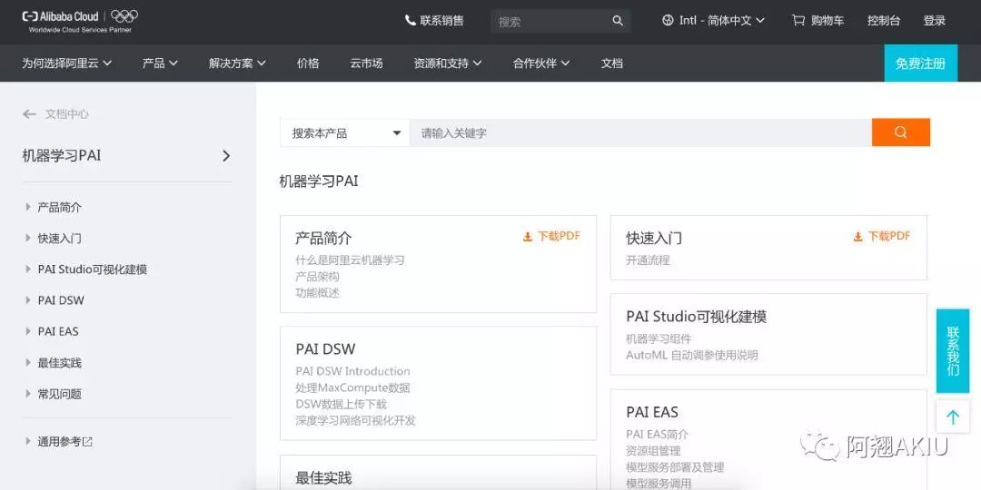
Task: Open AutoML 自动调参使用说明 link
Action: tap(691, 355)
